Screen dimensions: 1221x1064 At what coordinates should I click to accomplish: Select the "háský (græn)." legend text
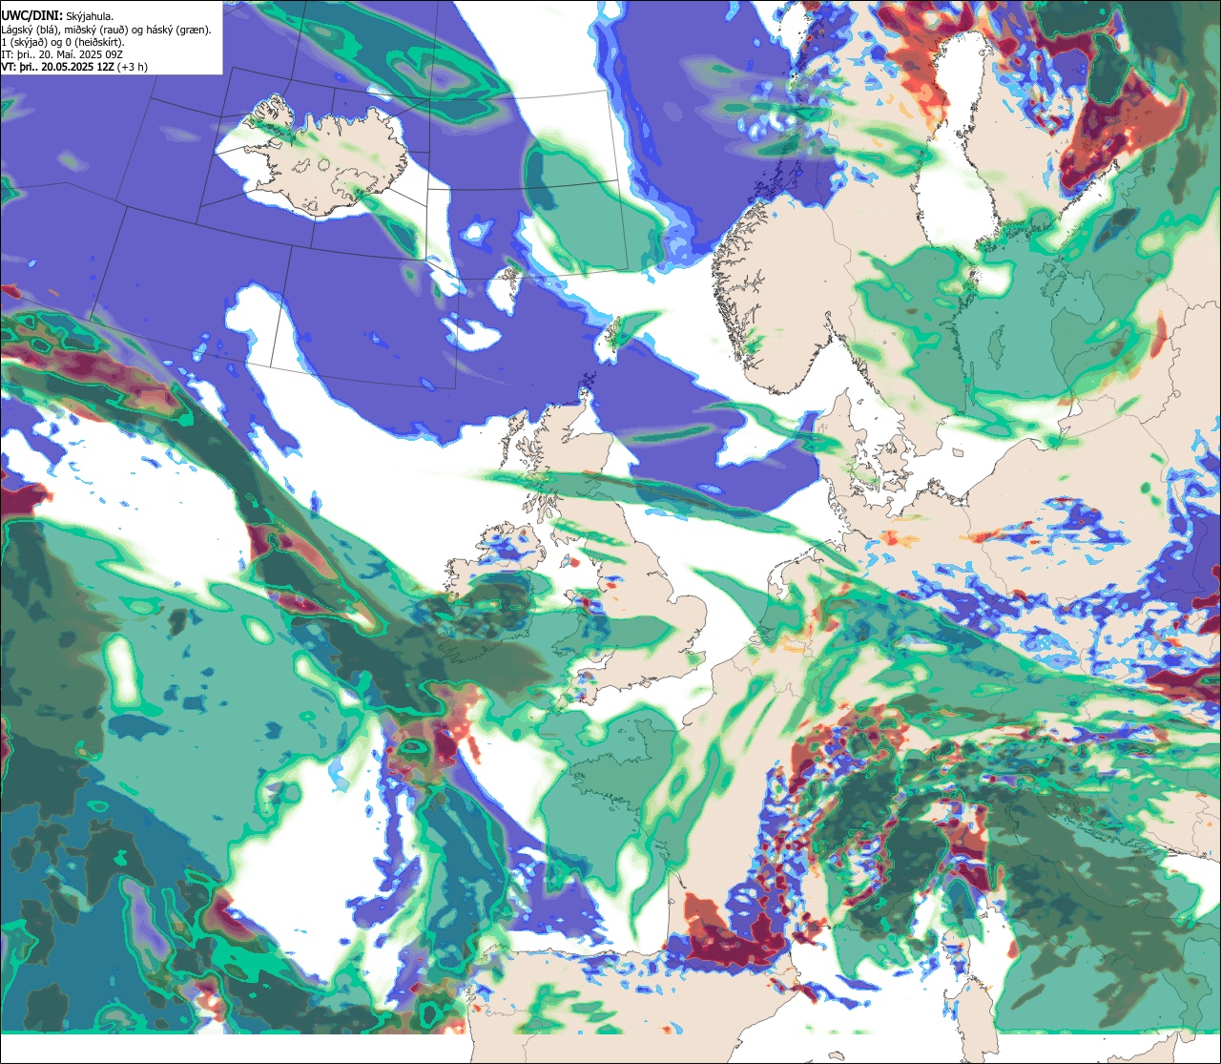[x=178, y=30]
